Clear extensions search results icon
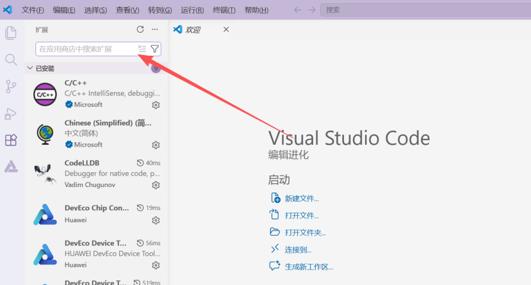 pos(142,49)
